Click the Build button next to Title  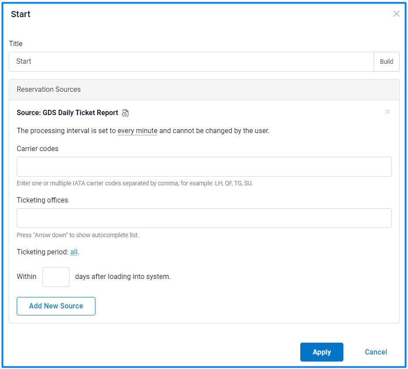point(386,61)
